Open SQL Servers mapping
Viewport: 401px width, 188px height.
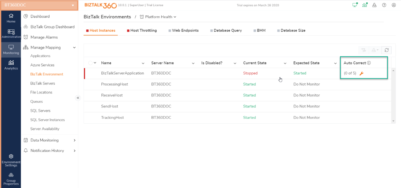pos(40,111)
